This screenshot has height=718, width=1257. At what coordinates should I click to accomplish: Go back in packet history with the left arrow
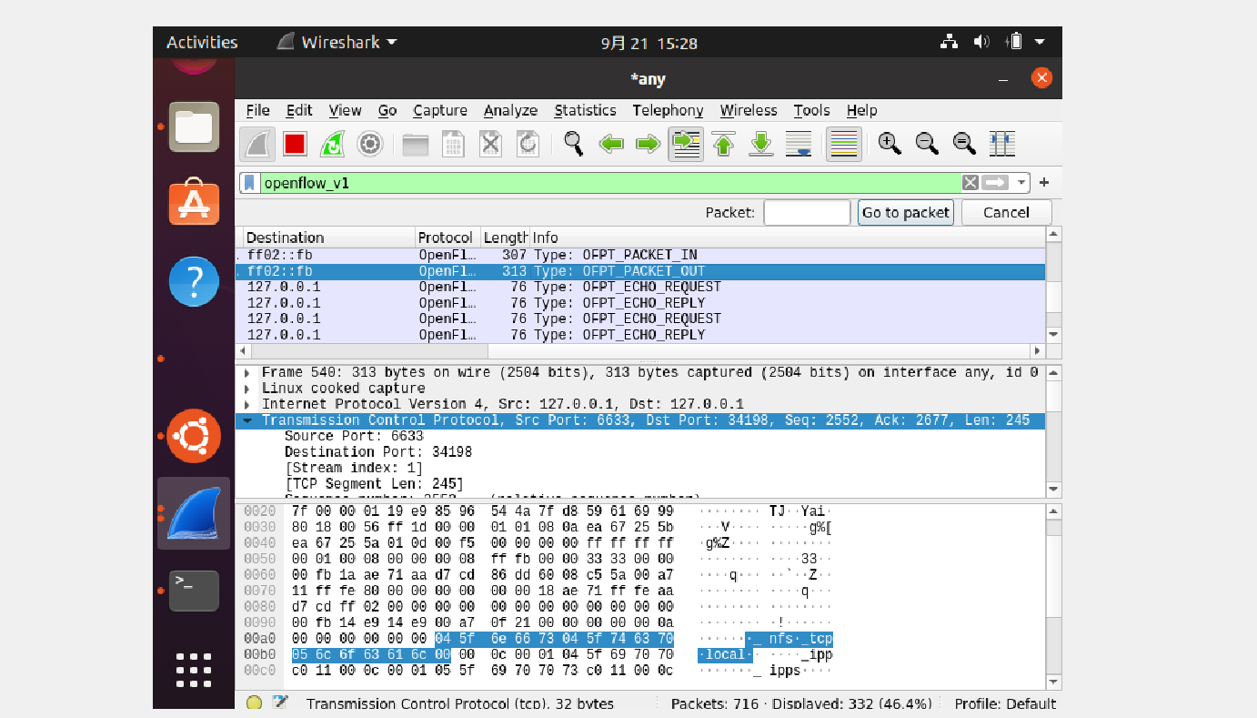click(611, 144)
